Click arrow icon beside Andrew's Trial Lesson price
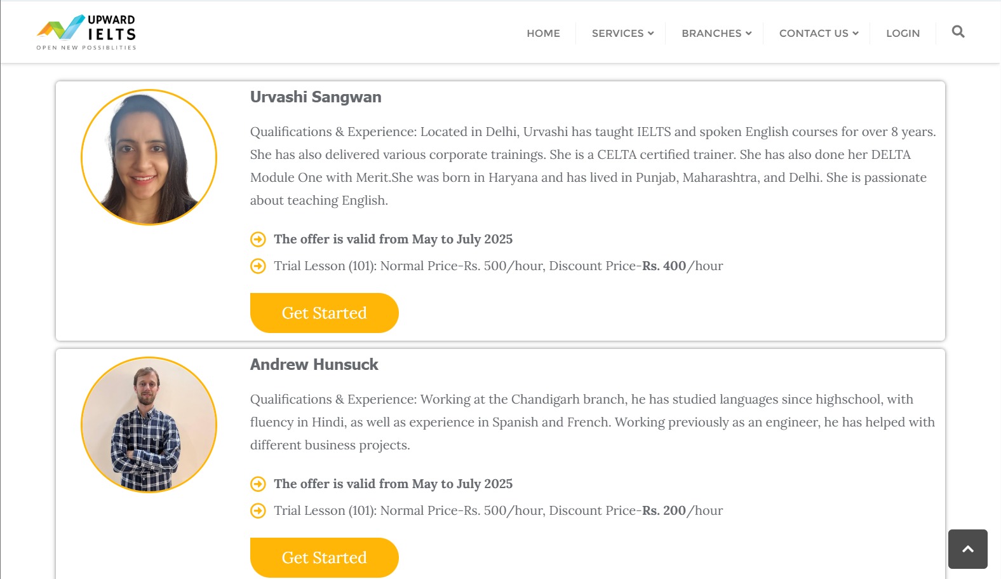The height and width of the screenshot is (579, 1001). [258, 511]
